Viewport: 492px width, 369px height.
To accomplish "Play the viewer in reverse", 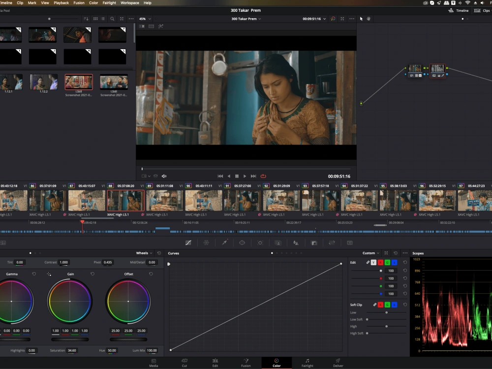I will (x=229, y=176).
